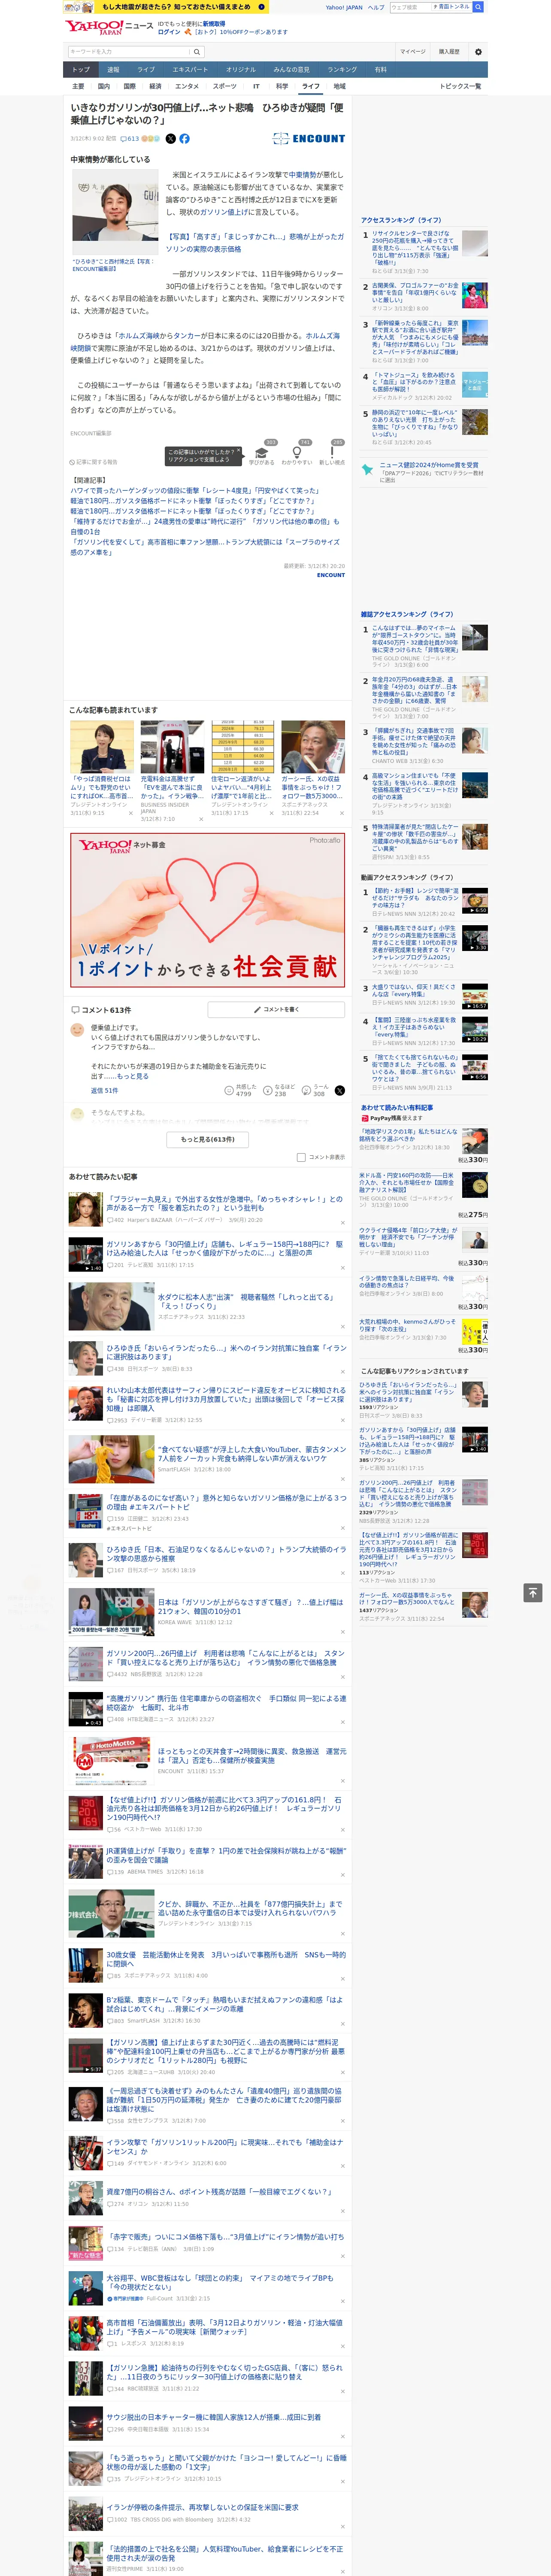React with 新しい視点 exclamation icon
The height and width of the screenshot is (2576, 551).
click(332, 452)
